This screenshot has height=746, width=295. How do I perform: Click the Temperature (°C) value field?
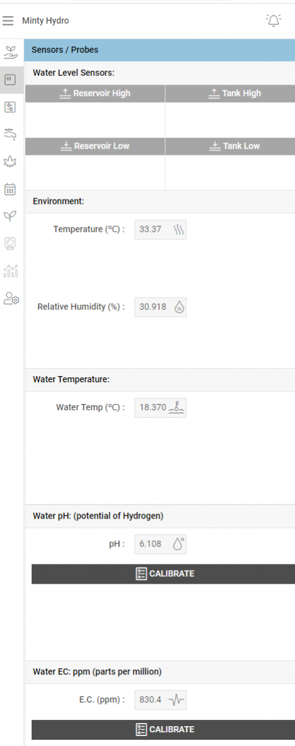[x=160, y=229]
